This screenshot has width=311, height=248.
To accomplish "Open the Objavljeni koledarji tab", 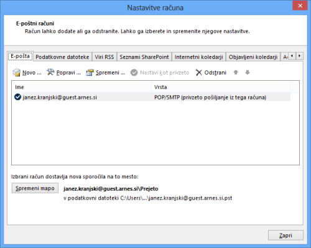I will [x=253, y=57].
